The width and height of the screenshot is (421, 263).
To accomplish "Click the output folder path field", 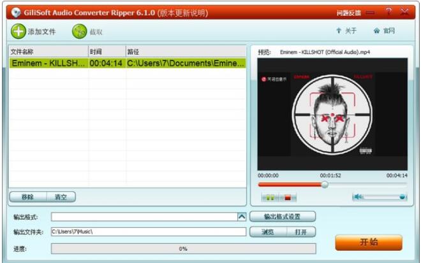I will pos(149,232).
